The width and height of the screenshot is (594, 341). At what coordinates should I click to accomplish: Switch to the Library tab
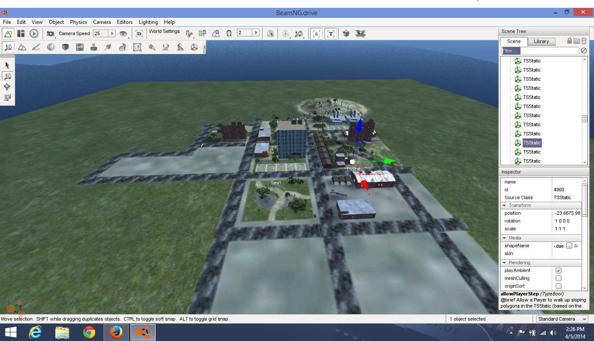click(541, 41)
